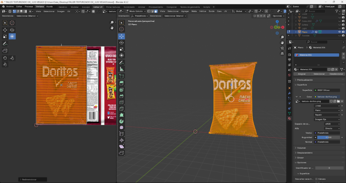Toggle visibility eye of Plano in outliner

coord(340,32)
